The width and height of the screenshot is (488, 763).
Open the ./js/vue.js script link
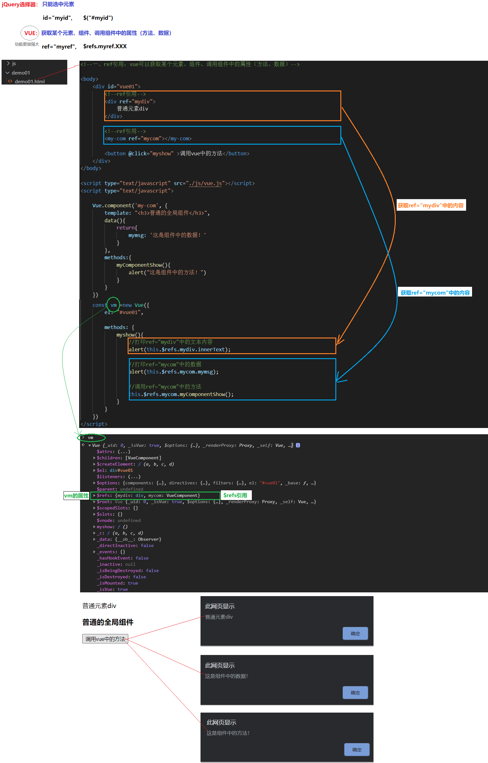[x=205, y=183]
